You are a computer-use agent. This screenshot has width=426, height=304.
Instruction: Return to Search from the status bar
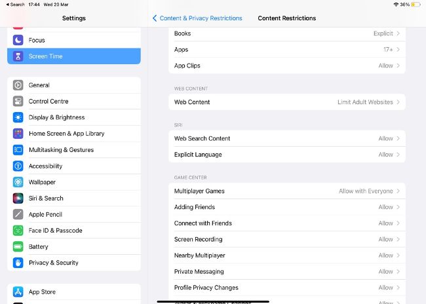15,5
